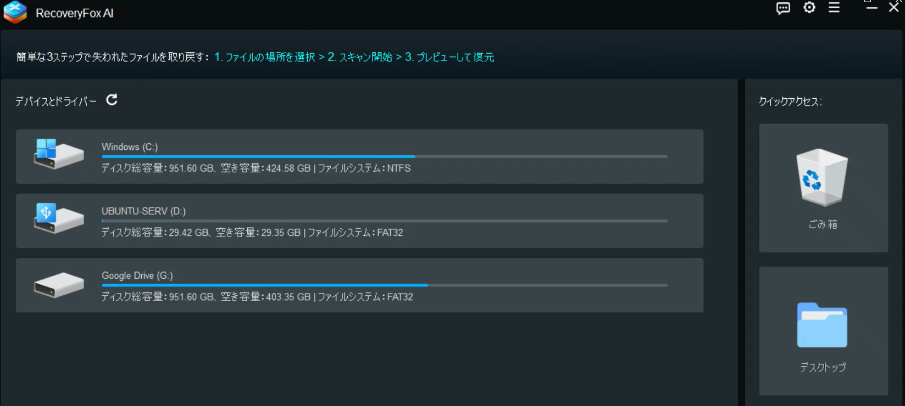Select the recycle bin (ごみ箱) quick access
This screenshot has width=905, height=406.
[x=823, y=188]
